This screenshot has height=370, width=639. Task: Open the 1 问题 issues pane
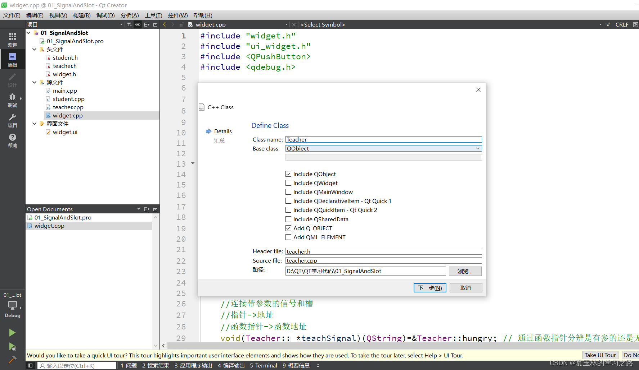click(129, 365)
